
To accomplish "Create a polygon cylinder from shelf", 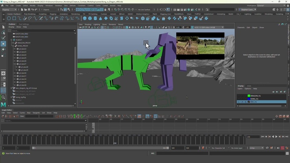I will (x=95, y=18).
